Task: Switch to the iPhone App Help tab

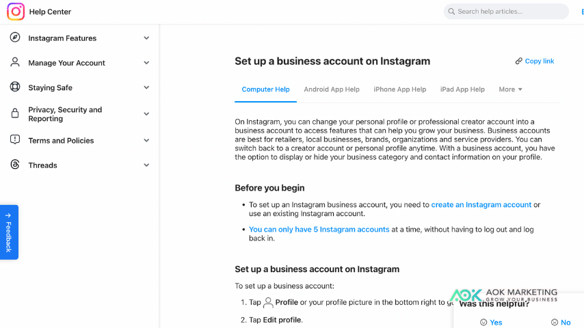Action: 400,90
